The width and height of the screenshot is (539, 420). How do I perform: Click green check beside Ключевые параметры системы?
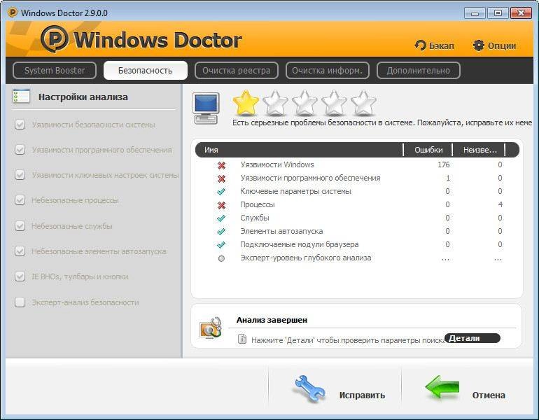click(221, 192)
